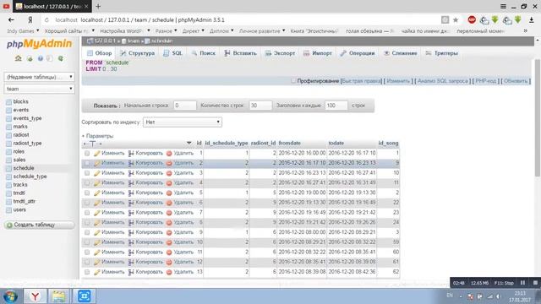Enable the Профилирование checkbox

(x=293, y=81)
